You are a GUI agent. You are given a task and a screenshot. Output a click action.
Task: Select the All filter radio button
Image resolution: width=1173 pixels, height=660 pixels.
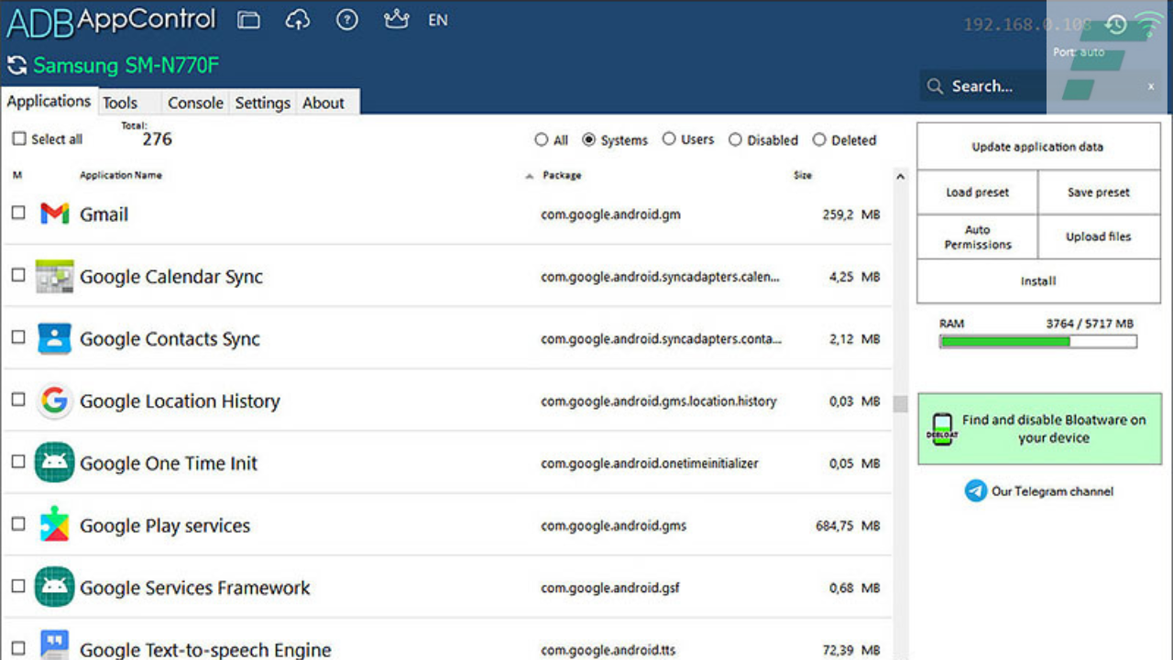tap(541, 140)
